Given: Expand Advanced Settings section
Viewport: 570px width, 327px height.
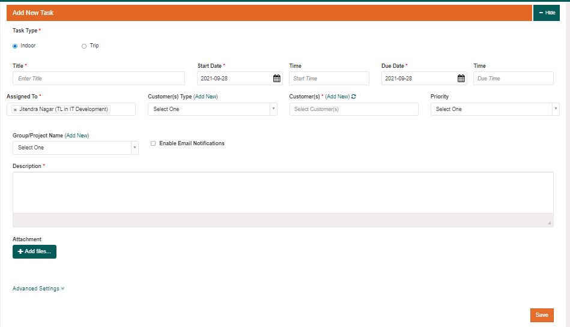Looking at the screenshot, I should [38, 289].
